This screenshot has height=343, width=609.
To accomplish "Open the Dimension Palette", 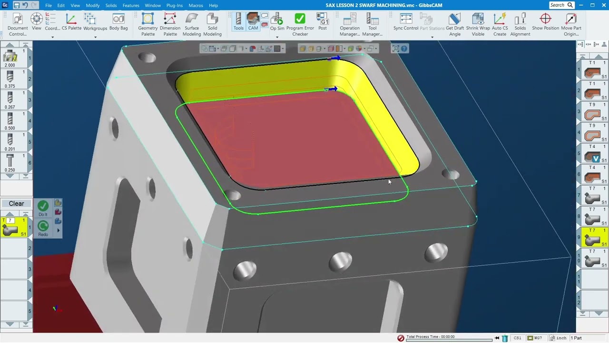I will [170, 25].
